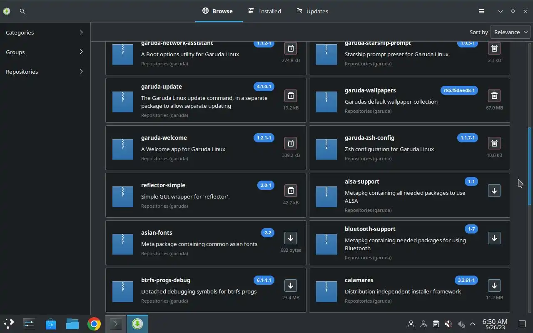Click the show desktop button in taskbar

[522, 324]
